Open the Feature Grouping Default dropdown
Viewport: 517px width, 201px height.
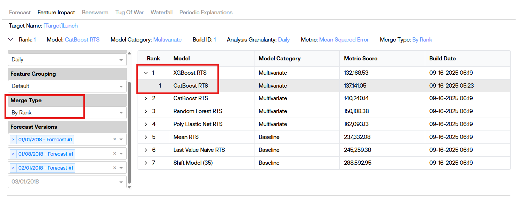[67, 86]
